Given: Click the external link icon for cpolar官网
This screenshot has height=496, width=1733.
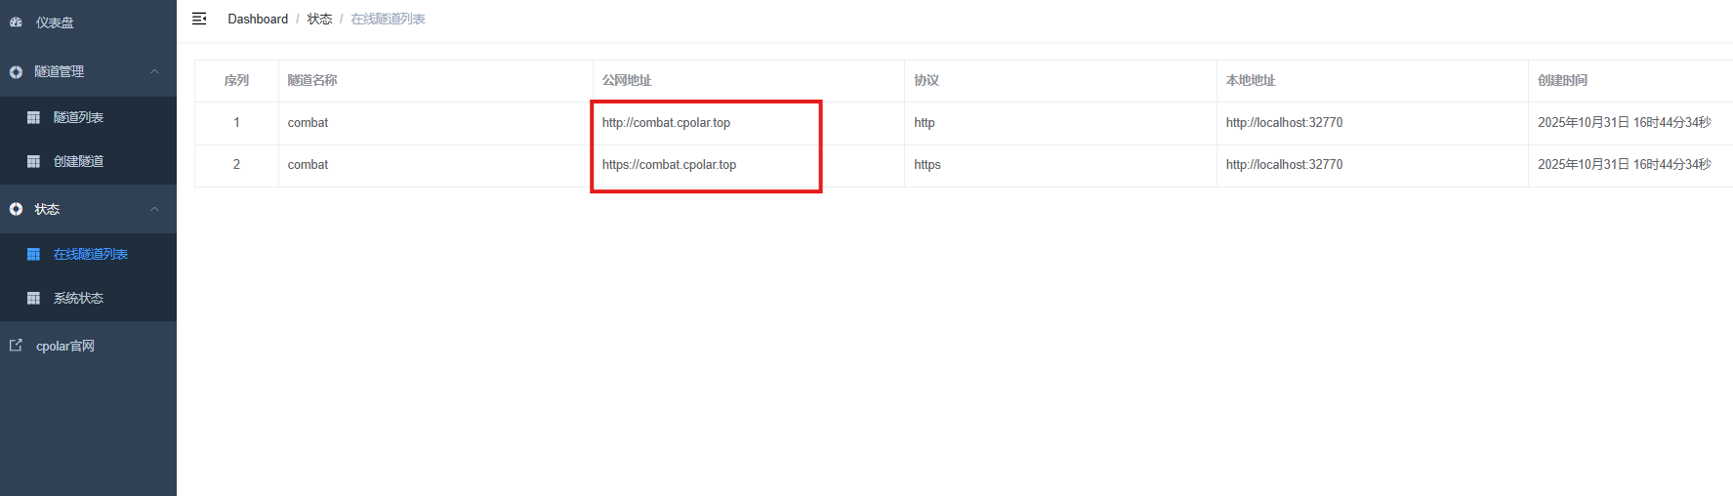Looking at the screenshot, I should point(16,346).
